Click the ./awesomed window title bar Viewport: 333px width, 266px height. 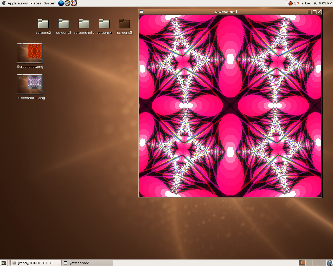pyautogui.click(x=225, y=12)
